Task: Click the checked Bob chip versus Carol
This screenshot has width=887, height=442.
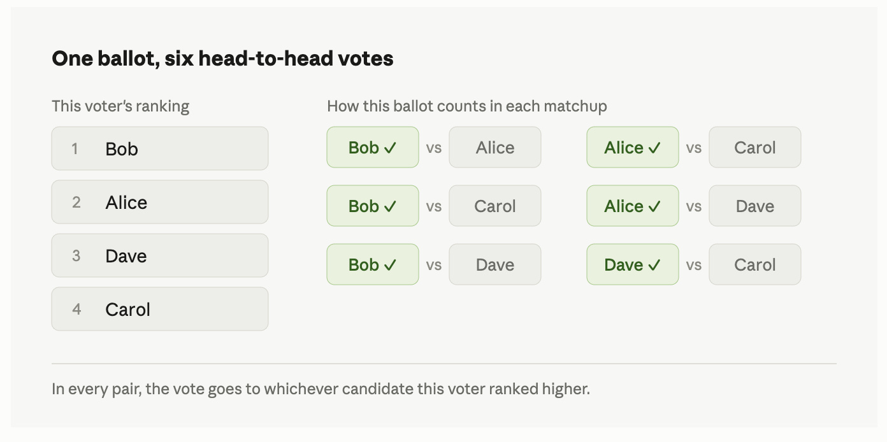Action: pos(373,206)
